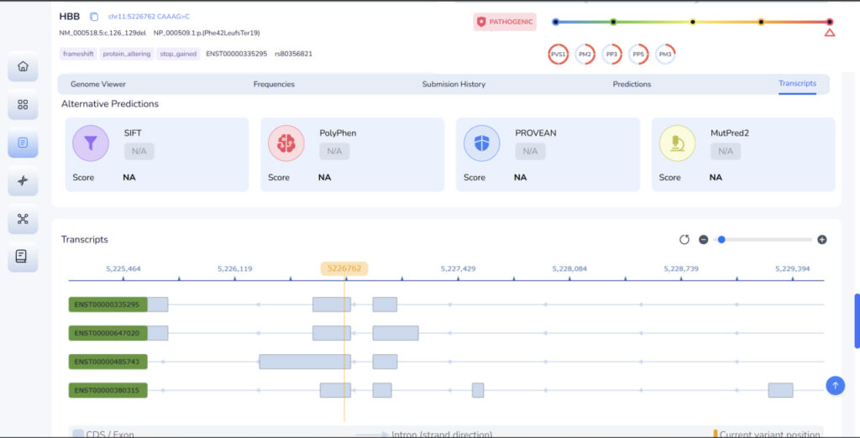Select transcript label ENST00000335295 in track
Screen dimensions: 860x438
click(x=108, y=305)
